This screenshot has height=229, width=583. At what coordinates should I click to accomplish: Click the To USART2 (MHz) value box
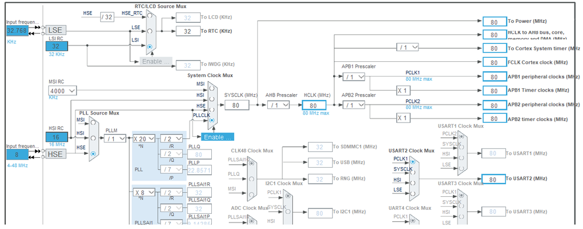494,179
